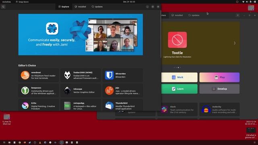Screen dimensions: 258x145
Task: Open the clock showing Dec 24 02:33
Action: point(129,2)
